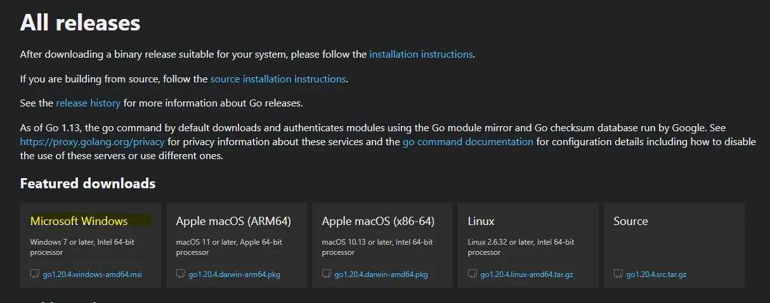The width and height of the screenshot is (770, 303).
Task: Select the Apple macOS (ARM64) card title
Action: pyautogui.click(x=233, y=221)
